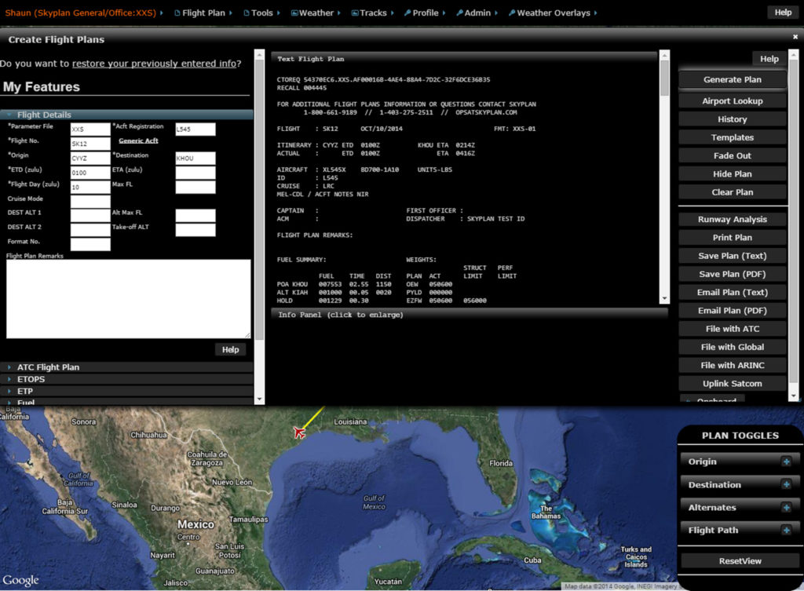Click the Flight No. input field
This screenshot has height=591, width=804.
tap(90, 144)
